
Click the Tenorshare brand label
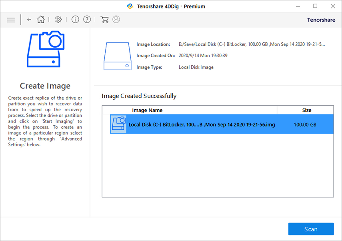[x=321, y=20]
